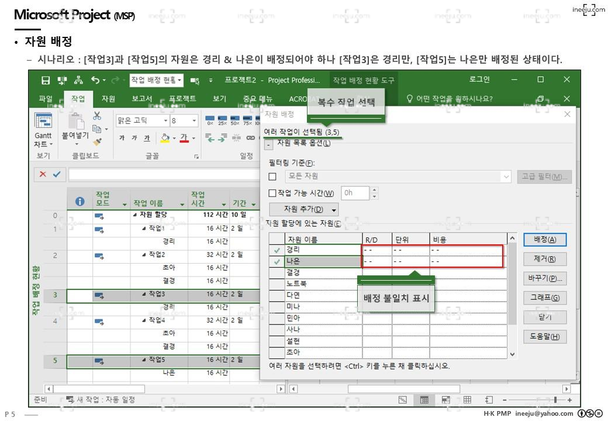The image size is (608, 421).
Task: Apply italic formatting with slanted 가
Action: click(x=134, y=137)
